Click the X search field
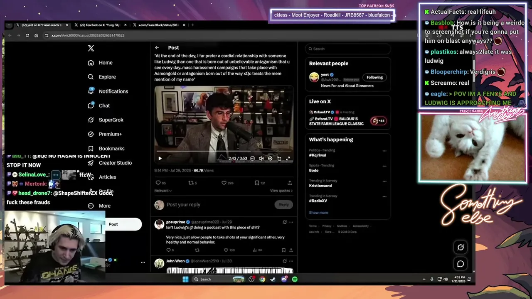 tap(348, 49)
